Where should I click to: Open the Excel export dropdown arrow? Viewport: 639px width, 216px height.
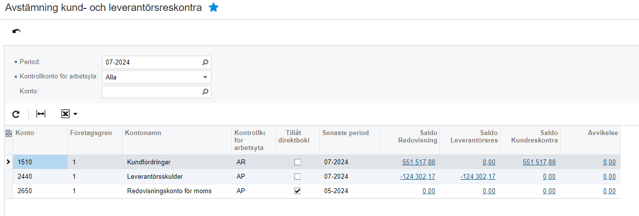pyautogui.click(x=75, y=114)
